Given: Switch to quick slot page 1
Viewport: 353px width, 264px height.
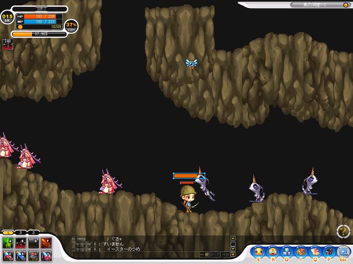Looking at the screenshot, I should [8, 233].
